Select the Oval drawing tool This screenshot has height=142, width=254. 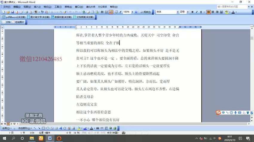click(48, 128)
